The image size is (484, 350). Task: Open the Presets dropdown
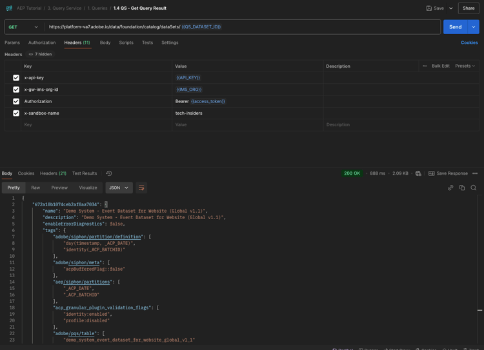pos(465,66)
